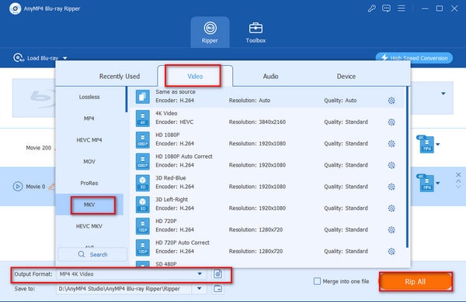466x302 pixels.
Task: Click the Movie 200 title text
Action: 38,148
